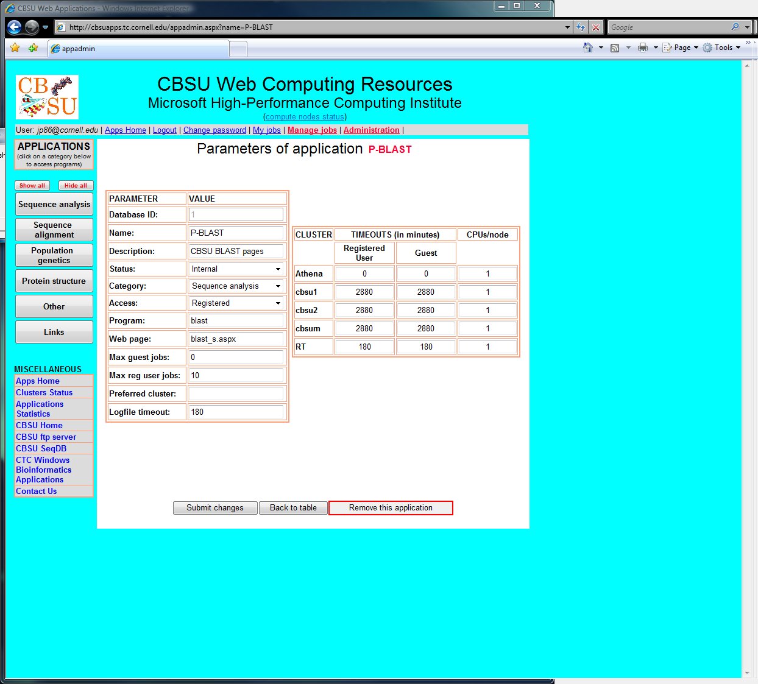
Task: Click the Print icon in toolbar
Action: coord(642,48)
